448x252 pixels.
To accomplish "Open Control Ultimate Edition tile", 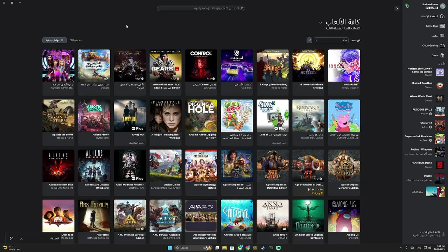I will pos(201,72).
